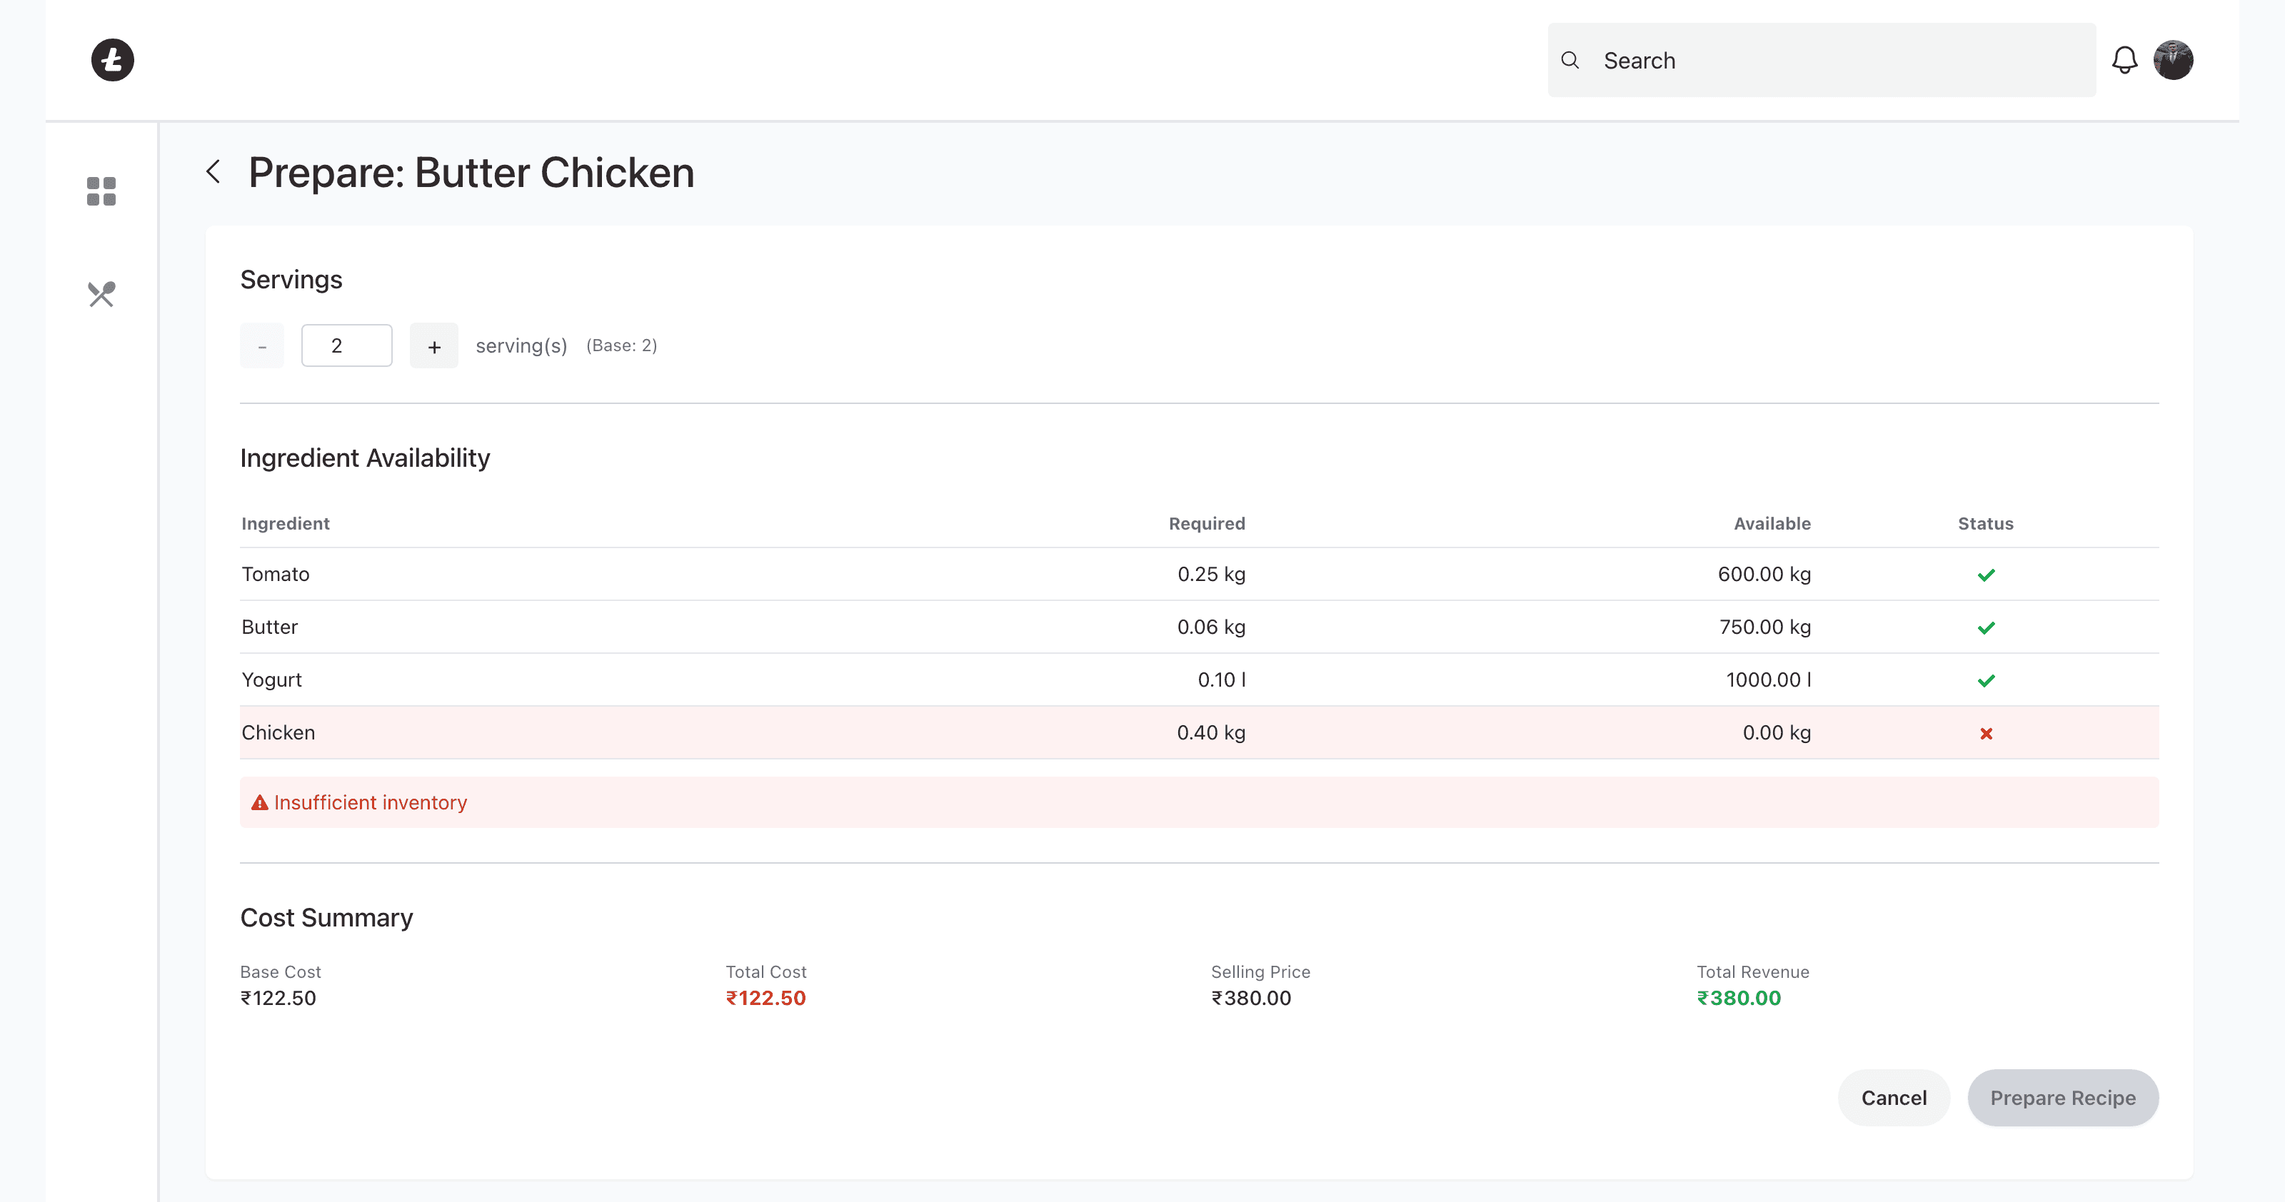2285x1202 pixels.
Task: Increase servings with the plus button
Action: (433, 345)
